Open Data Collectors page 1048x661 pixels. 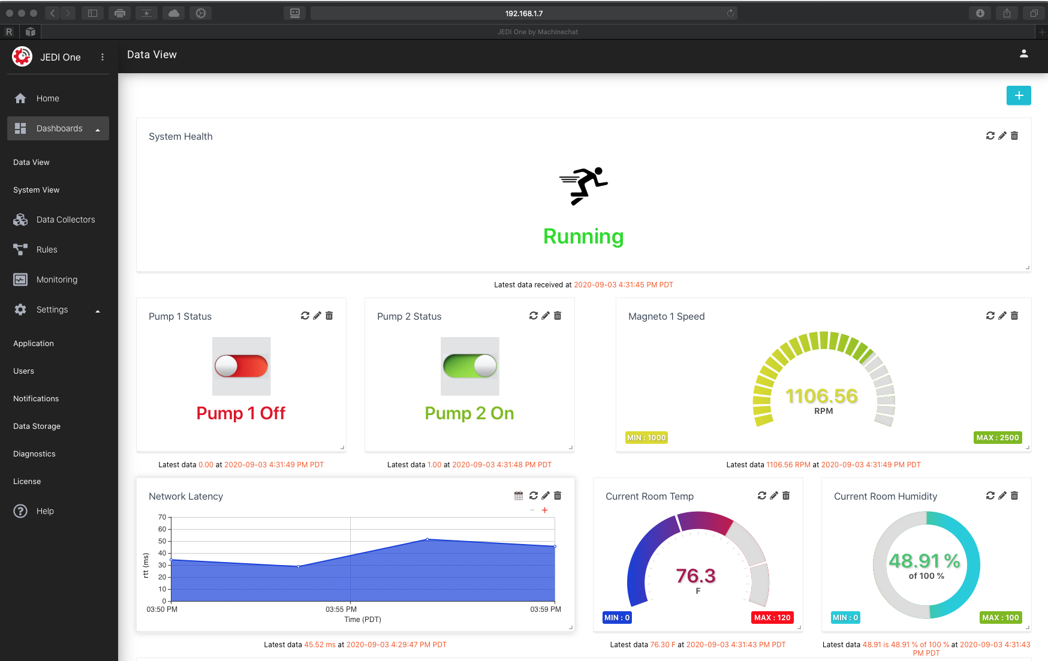point(58,220)
